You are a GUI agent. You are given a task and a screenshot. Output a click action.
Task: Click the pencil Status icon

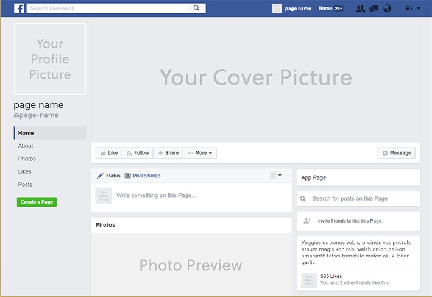(100, 176)
